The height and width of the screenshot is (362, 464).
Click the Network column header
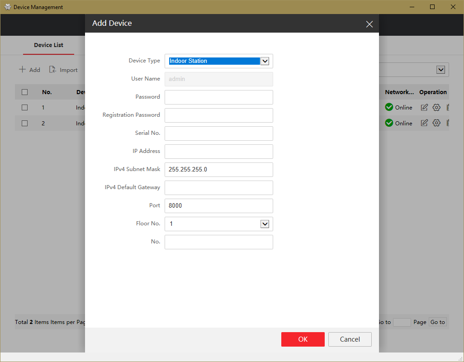399,92
